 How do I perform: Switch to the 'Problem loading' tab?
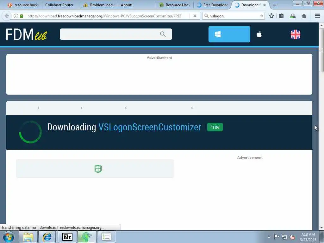coord(99,5)
